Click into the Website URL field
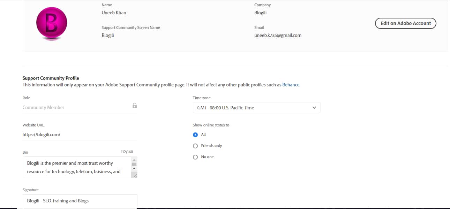 pyautogui.click(x=80, y=134)
